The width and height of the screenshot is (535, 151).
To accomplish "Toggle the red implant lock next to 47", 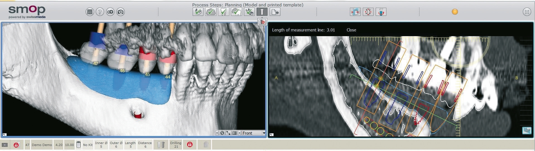I will click(x=16, y=145).
